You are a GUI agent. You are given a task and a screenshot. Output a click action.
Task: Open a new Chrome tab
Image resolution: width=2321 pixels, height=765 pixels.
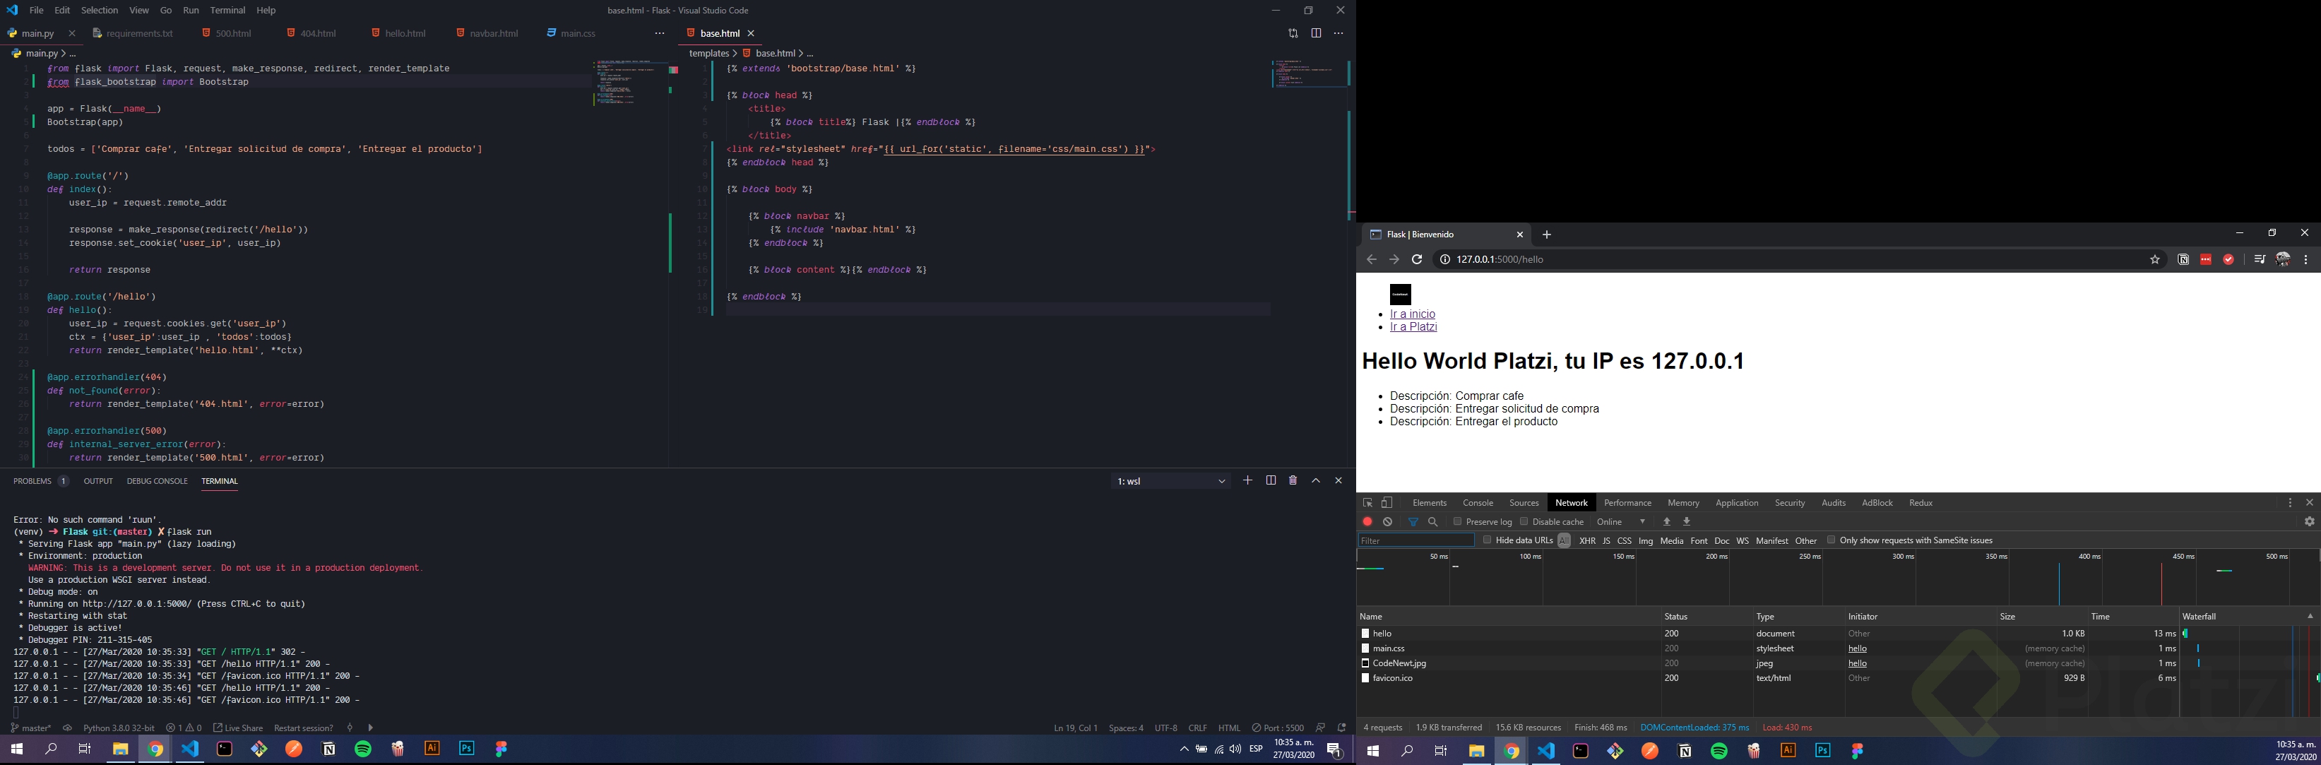[1547, 235]
